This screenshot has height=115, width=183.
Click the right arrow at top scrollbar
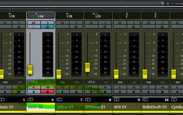click(x=162, y=3)
